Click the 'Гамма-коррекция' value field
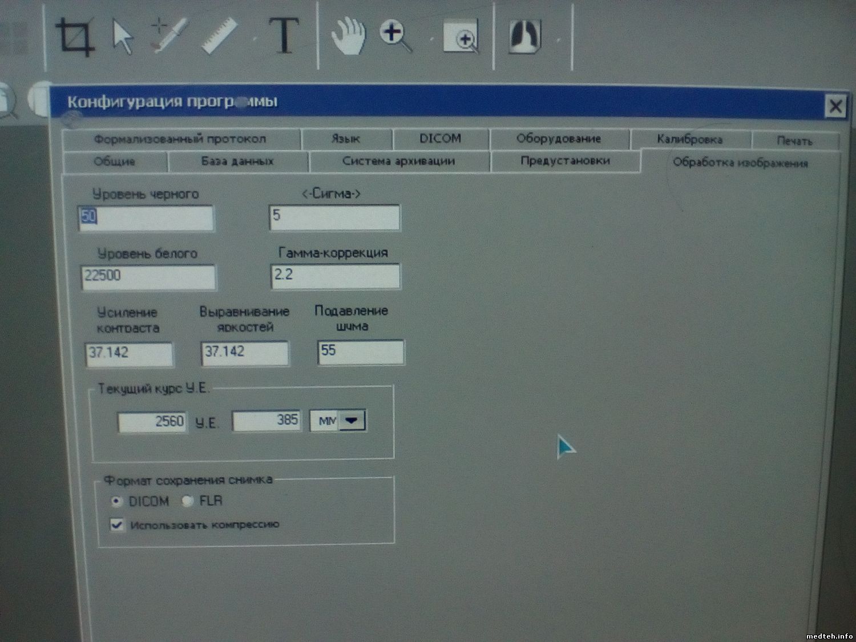This screenshot has height=642, width=856. (x=335, y=276)
